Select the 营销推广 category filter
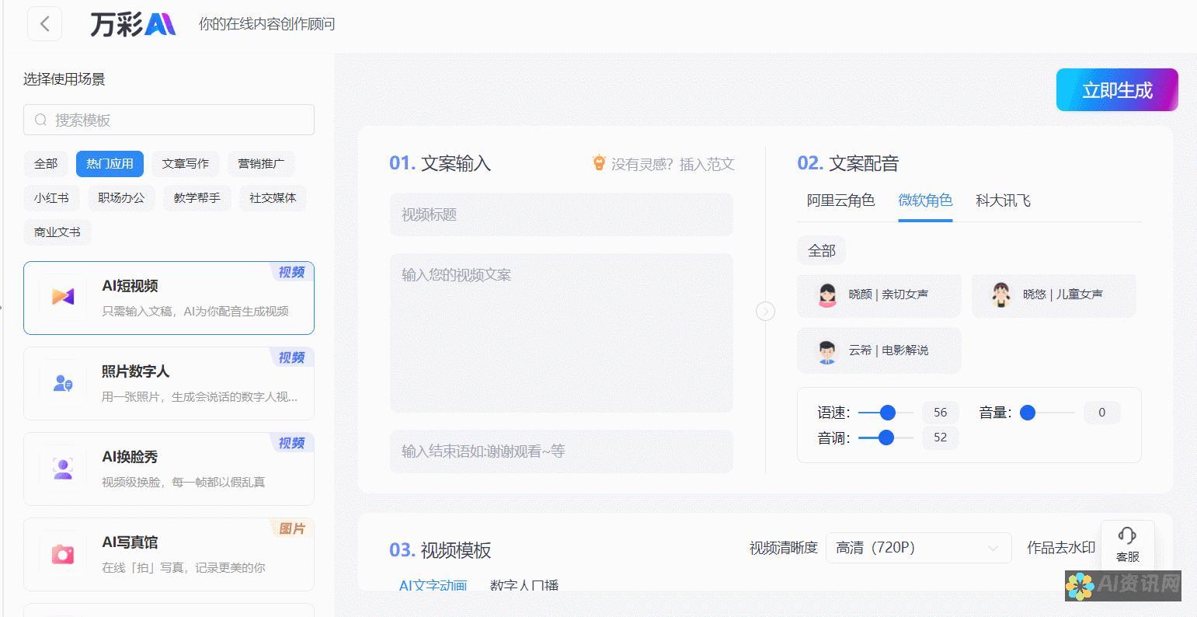The width and height of the screenshot is (1197, 617). click(261, 164)
